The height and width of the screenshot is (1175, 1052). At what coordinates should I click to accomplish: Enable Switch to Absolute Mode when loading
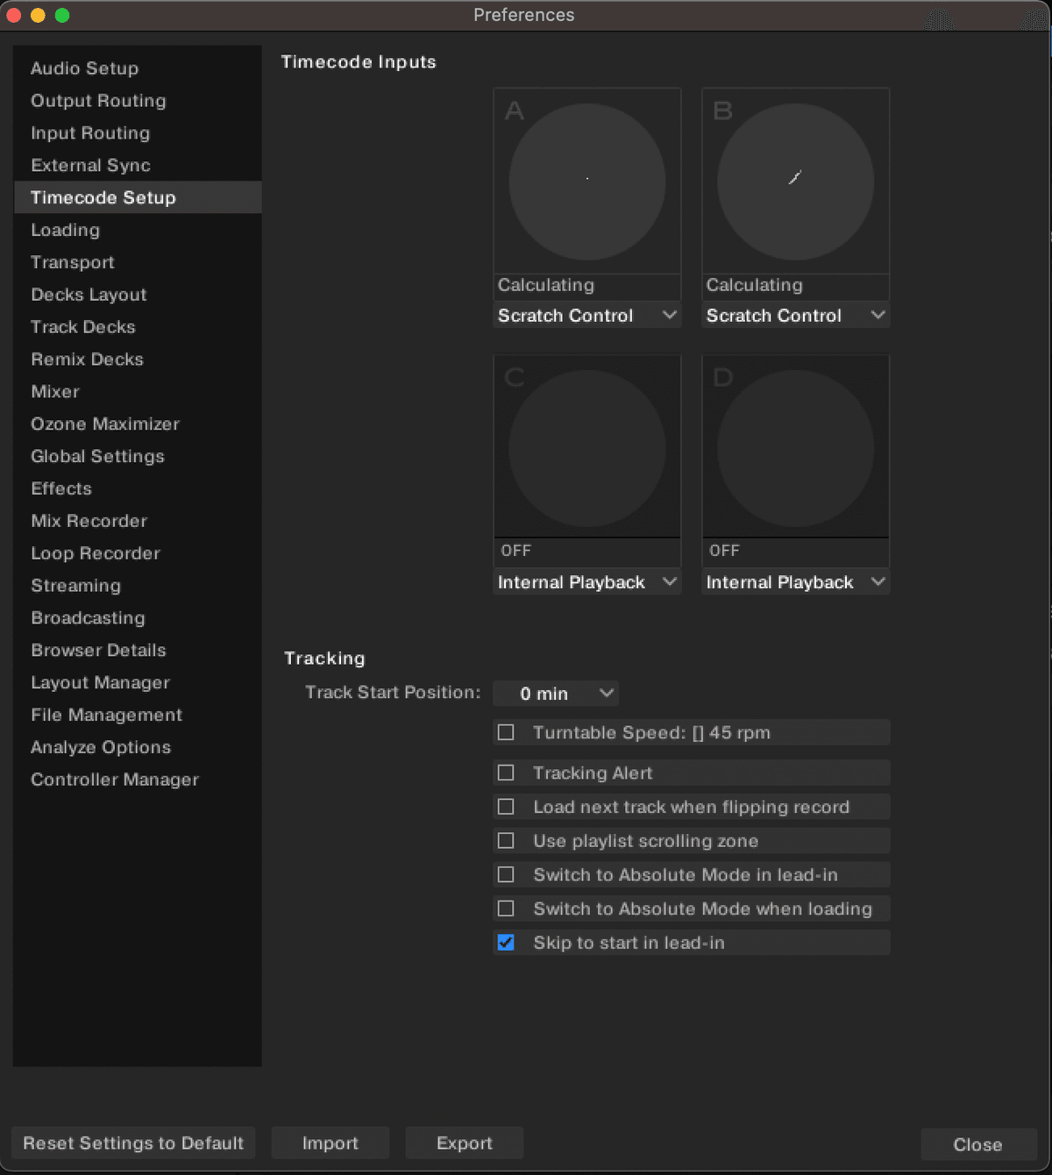click(506, 908)
